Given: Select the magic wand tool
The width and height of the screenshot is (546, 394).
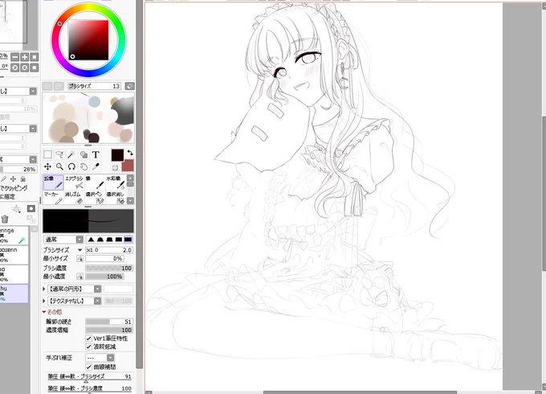Looking at the screenshot, I should click(71, 154).
